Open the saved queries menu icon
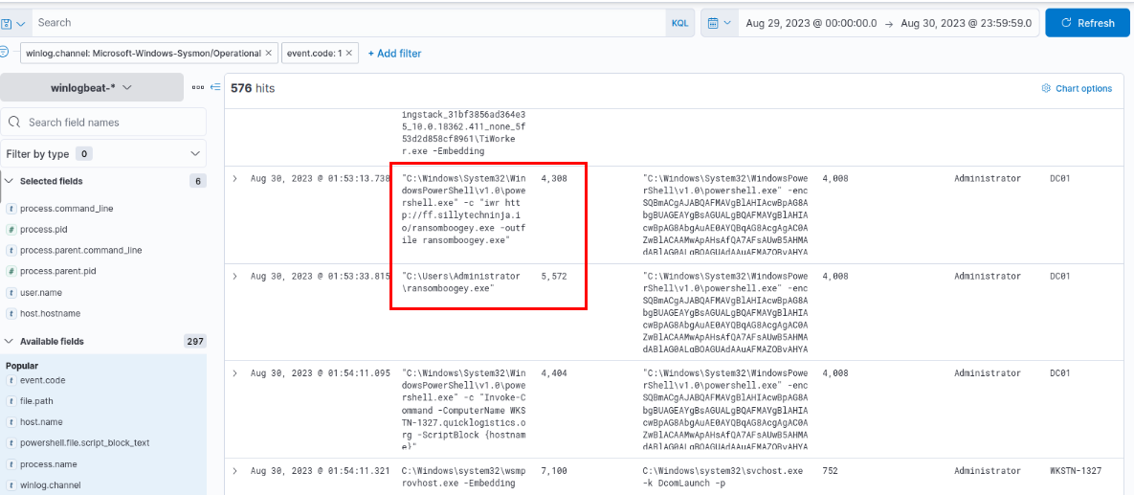 click(13, 23)
